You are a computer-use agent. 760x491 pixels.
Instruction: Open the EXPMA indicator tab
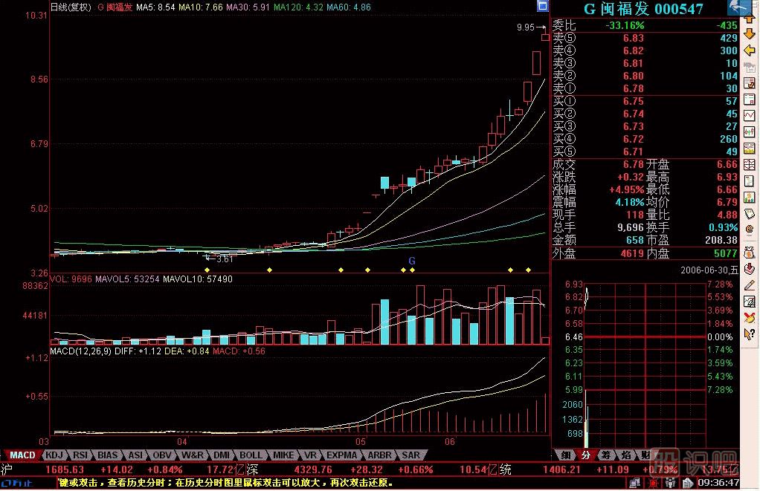341,455
